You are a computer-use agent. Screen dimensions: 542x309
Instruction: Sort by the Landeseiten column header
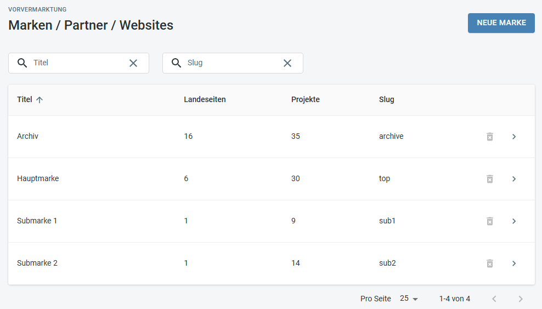pyautogui.click(x=205, y=99)
